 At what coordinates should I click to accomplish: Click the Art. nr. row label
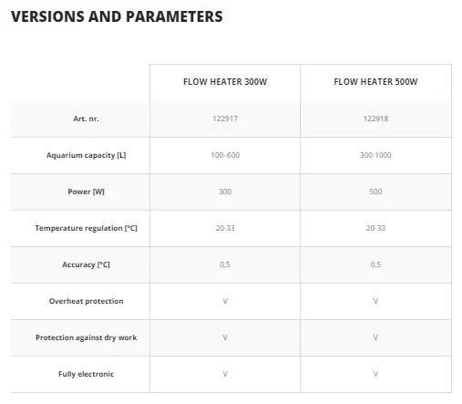coord(86,119)
